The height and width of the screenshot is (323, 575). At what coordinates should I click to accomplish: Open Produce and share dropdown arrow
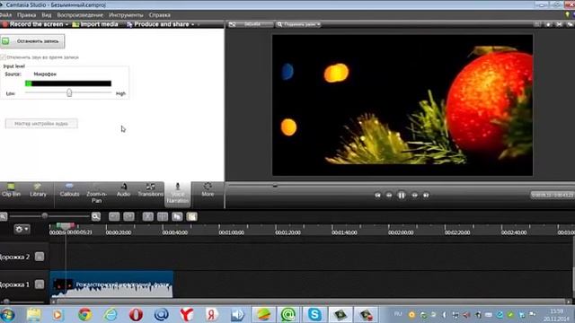(x=193, y=24)
